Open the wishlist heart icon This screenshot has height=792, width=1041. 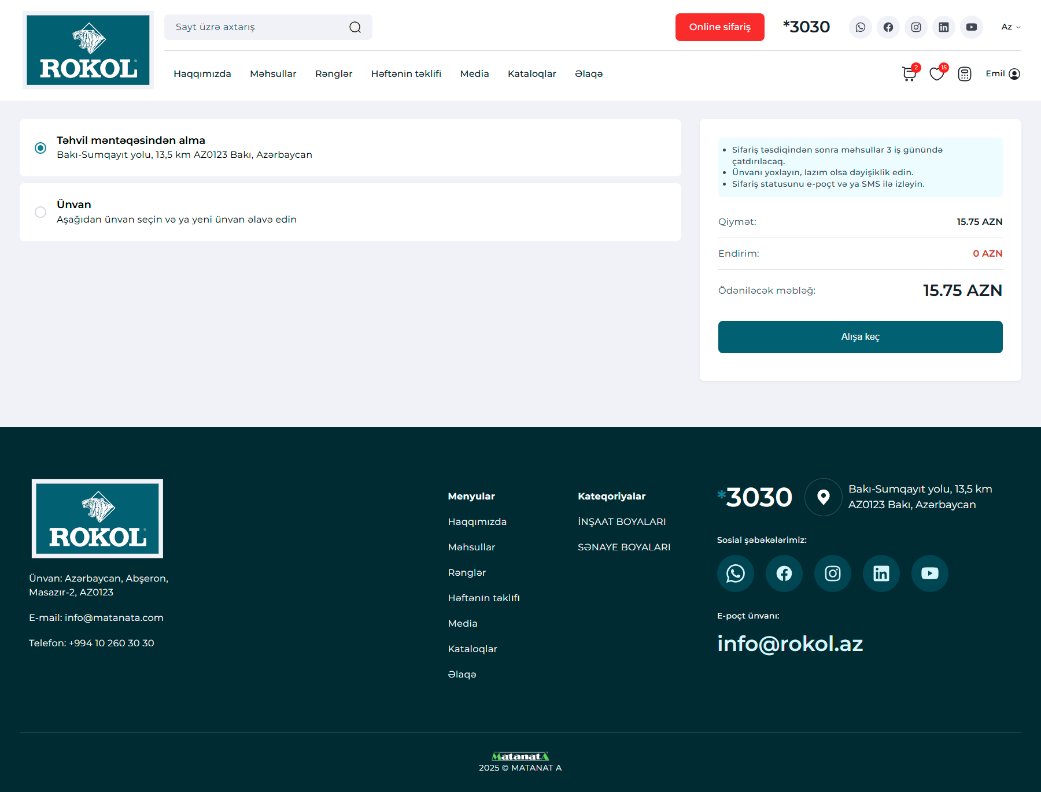coord(936,74)
